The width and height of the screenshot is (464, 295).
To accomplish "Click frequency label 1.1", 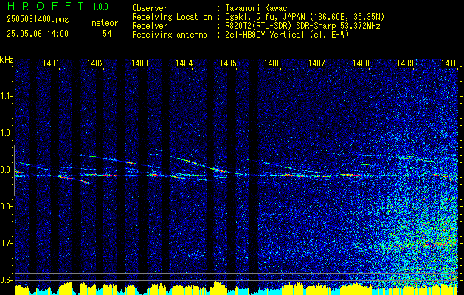I will click(x=6, y=96).
